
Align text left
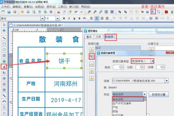(x=91, y=18)
